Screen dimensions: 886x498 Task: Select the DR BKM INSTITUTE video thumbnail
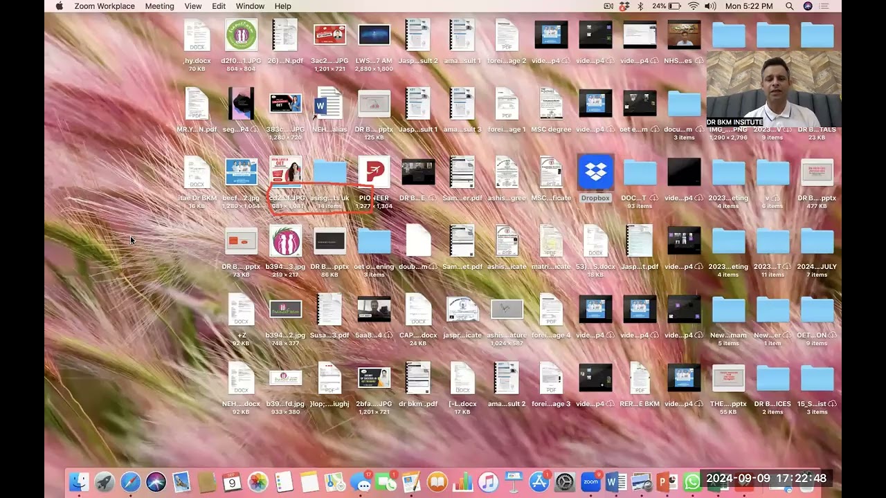point(774,89)
